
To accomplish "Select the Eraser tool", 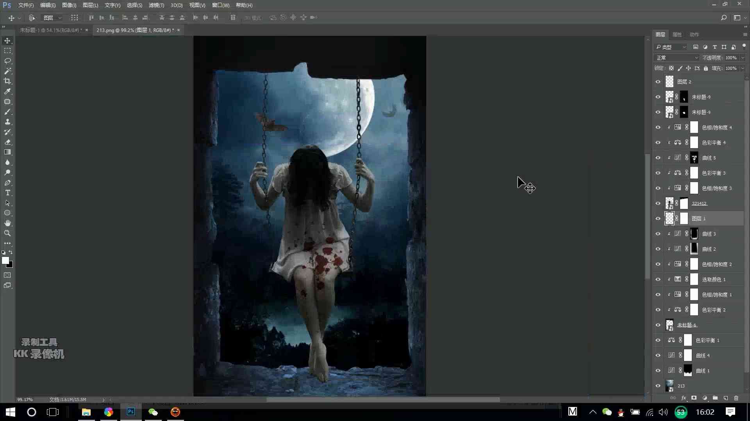I will click(7, 142).
